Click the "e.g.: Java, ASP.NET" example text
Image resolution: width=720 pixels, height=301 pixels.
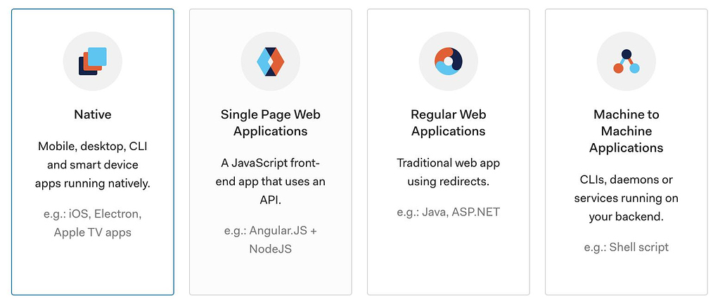pyautogui.click(x=448, y=212)
